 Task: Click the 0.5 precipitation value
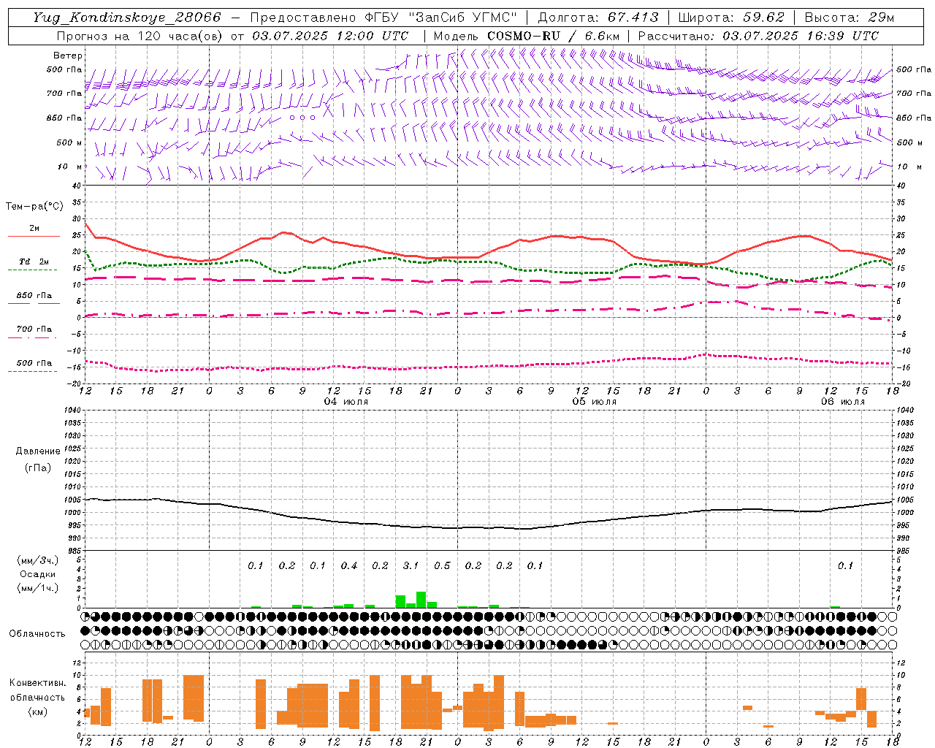click(442, 565)
